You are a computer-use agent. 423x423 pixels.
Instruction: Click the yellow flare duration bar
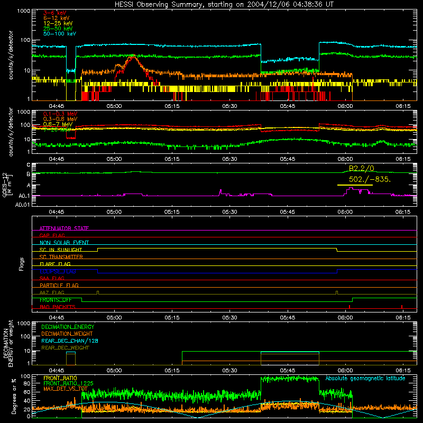point(355,185)
